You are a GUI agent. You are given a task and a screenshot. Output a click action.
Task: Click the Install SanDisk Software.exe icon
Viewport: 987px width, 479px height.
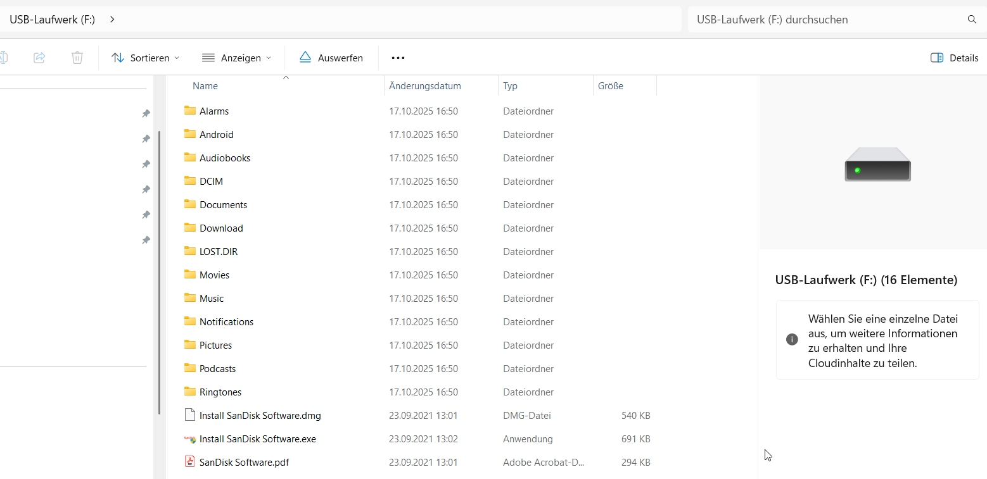coord(190,439)
